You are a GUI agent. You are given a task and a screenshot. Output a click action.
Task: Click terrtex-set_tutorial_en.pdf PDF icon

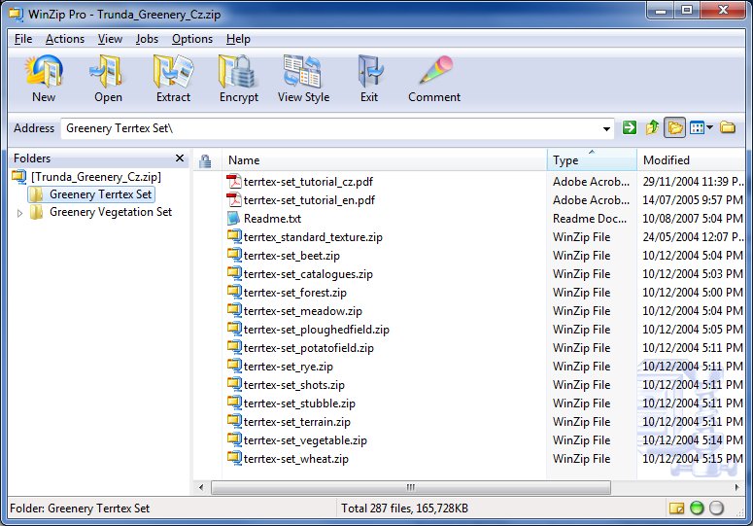[x=234, y=200]
